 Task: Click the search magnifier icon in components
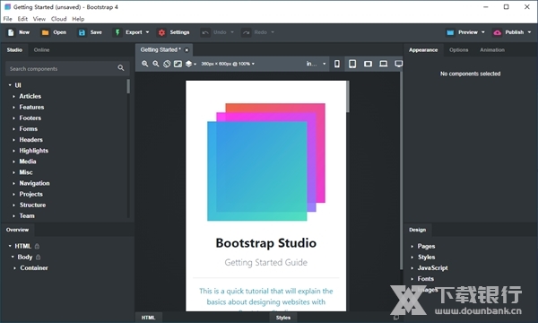pos(121,68)
